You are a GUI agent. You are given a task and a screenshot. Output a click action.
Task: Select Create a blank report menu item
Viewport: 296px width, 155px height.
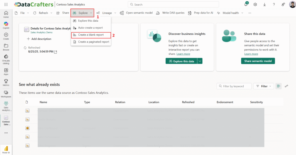click(x=91, y=35)
